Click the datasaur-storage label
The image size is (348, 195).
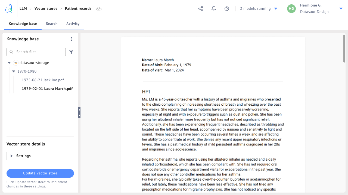click(34, 63)
